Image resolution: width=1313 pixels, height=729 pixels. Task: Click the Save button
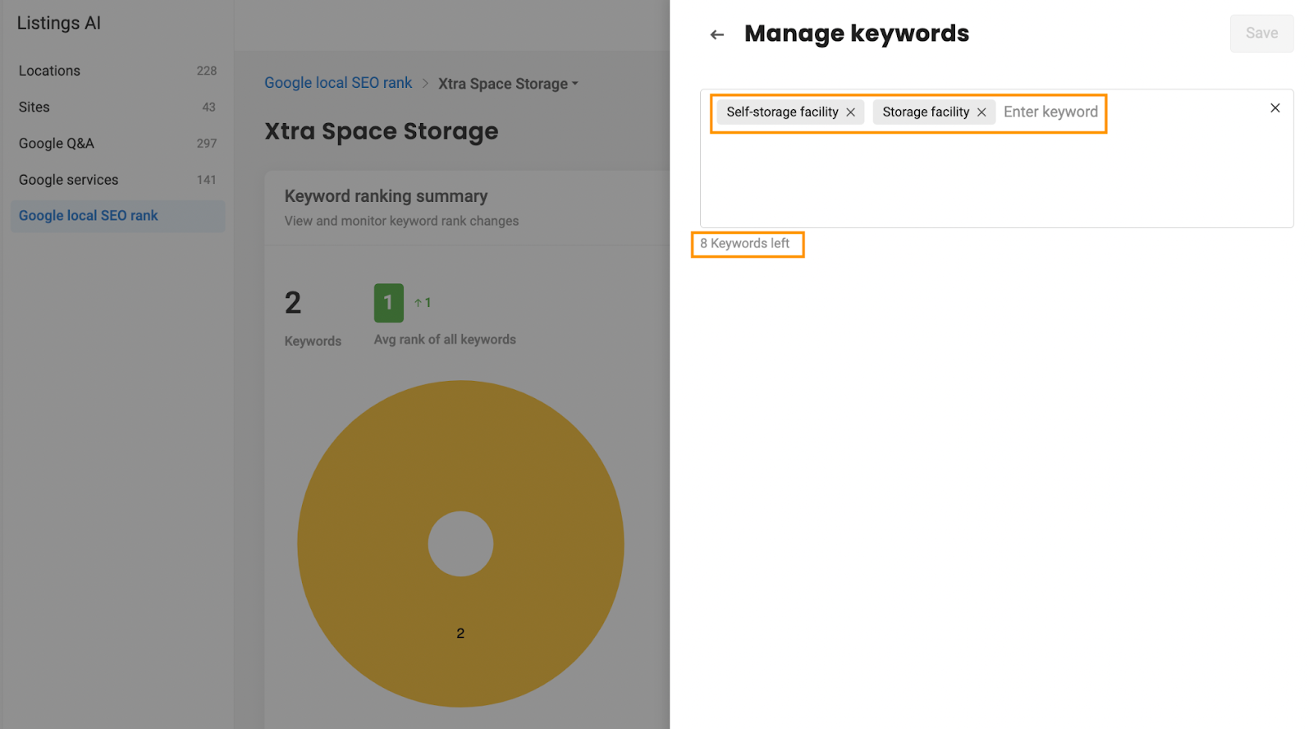(1261, 34)
